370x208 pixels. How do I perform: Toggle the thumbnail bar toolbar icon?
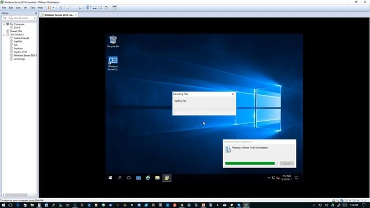(94, 8)
